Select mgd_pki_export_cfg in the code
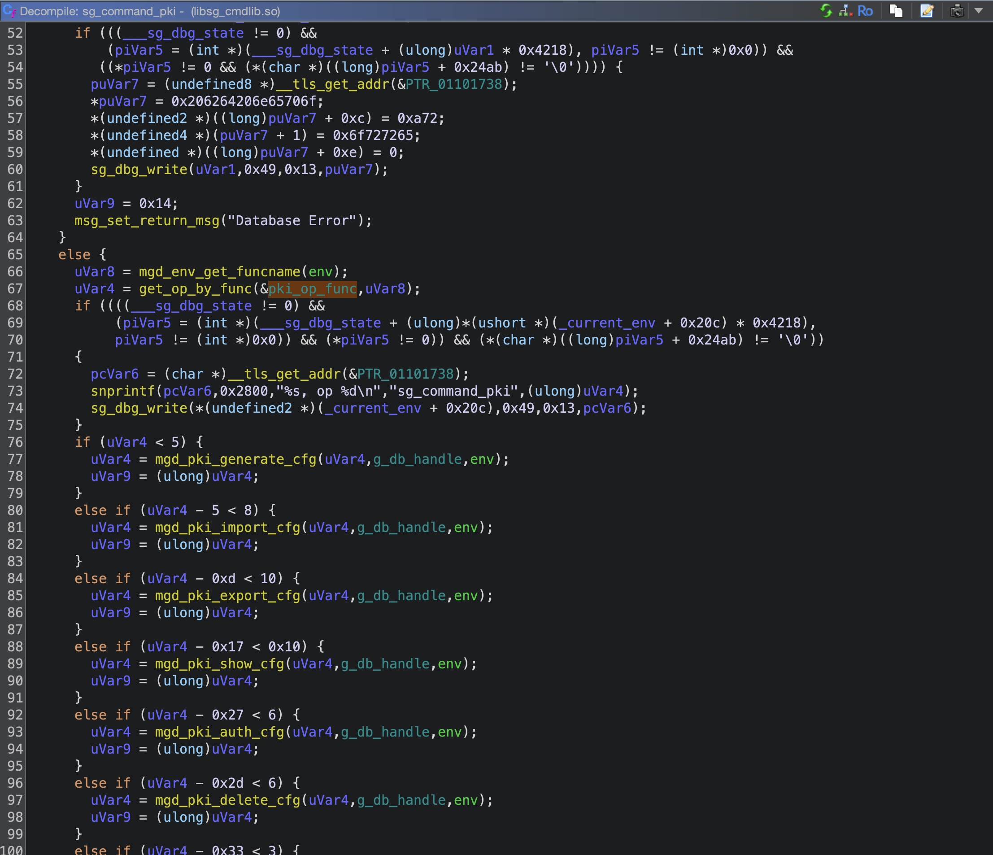The height and width of the screenshot is (855, 993). [227, 595]
